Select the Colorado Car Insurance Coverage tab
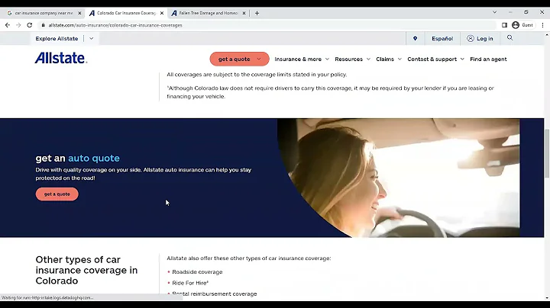550x308 pixels. 125,13
